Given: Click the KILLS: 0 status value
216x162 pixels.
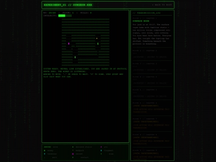Looking at the screenshot, I should click(86, 13).
